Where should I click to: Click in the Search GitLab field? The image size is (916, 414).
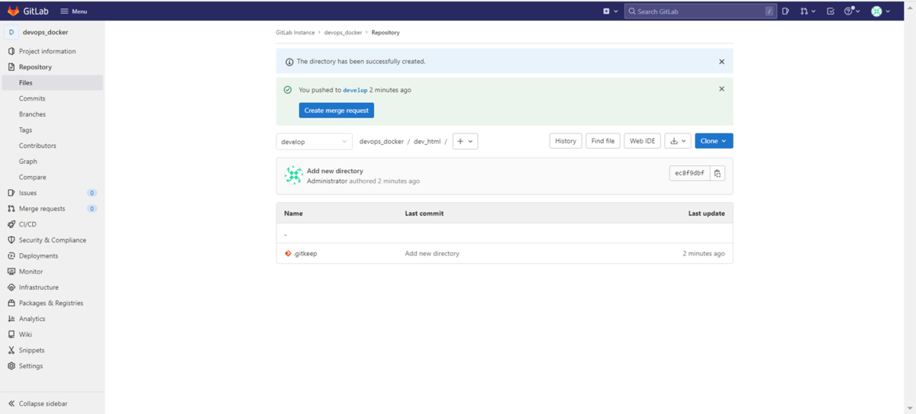point(695,11)
